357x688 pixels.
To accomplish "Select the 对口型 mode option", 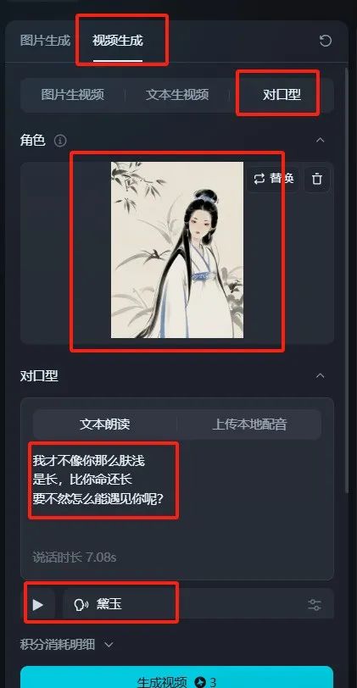I will pos(282,95).
